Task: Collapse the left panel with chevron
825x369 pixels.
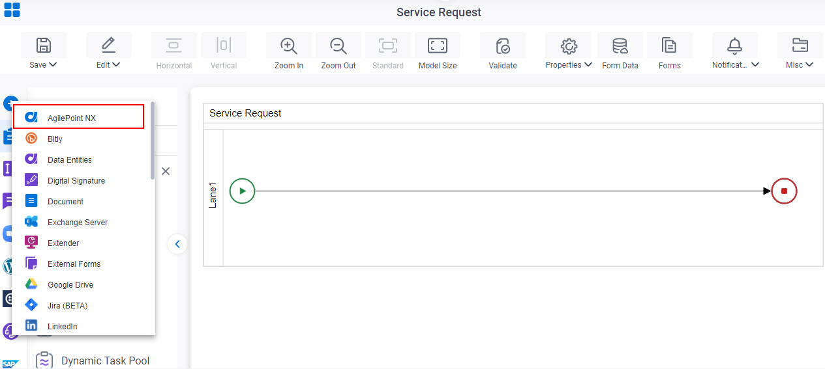Action: (x=177, y=244)
